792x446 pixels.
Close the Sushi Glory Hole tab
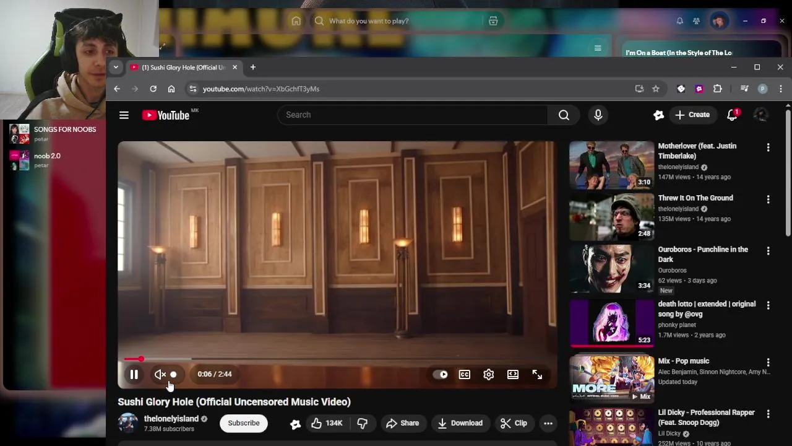(235, 67)
